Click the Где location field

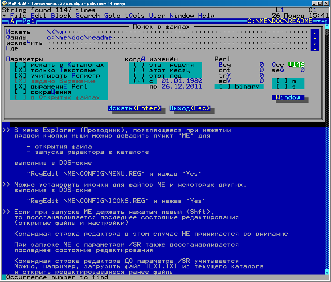177,49
